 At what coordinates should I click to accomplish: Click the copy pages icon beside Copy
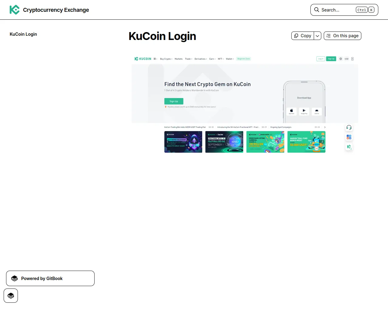[296, 36]
